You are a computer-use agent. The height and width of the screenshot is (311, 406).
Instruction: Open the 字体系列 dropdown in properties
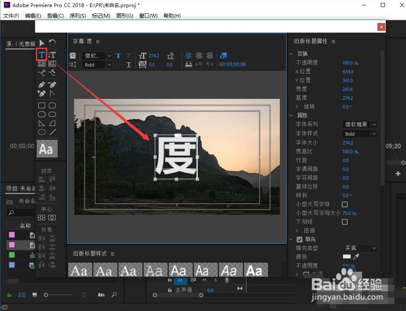(359, 124)
